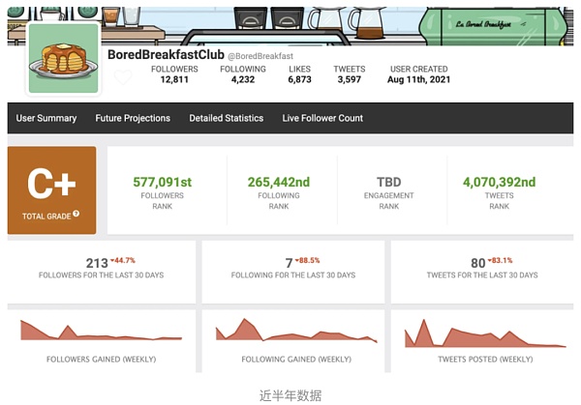Open the User Summary tab

point(46,118)
